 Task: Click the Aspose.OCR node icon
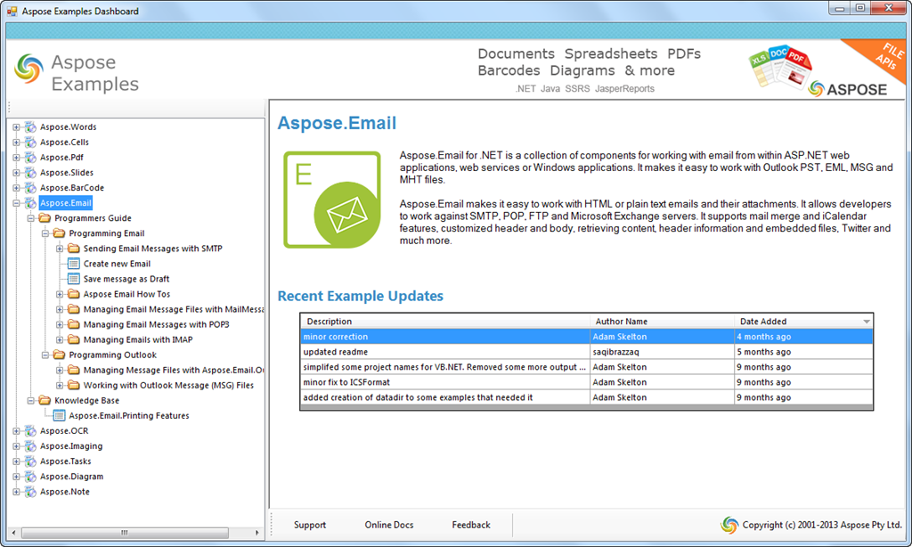coord(31,431)
